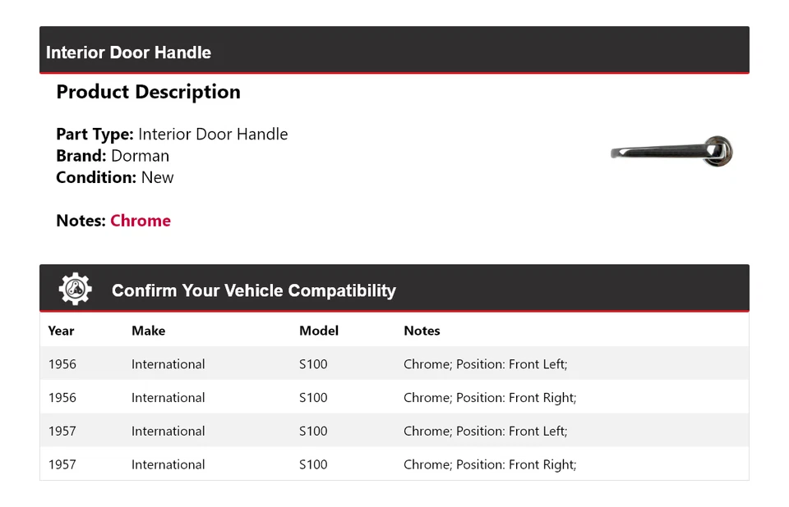Click International make in first table row
The image size is (789, 507).
click(x=168, y=364)
